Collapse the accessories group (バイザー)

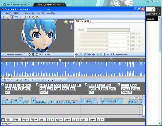[x=119, y=85]
